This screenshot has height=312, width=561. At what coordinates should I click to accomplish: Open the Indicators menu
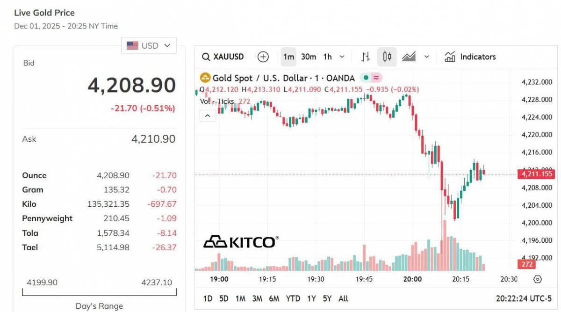point(470,57)
